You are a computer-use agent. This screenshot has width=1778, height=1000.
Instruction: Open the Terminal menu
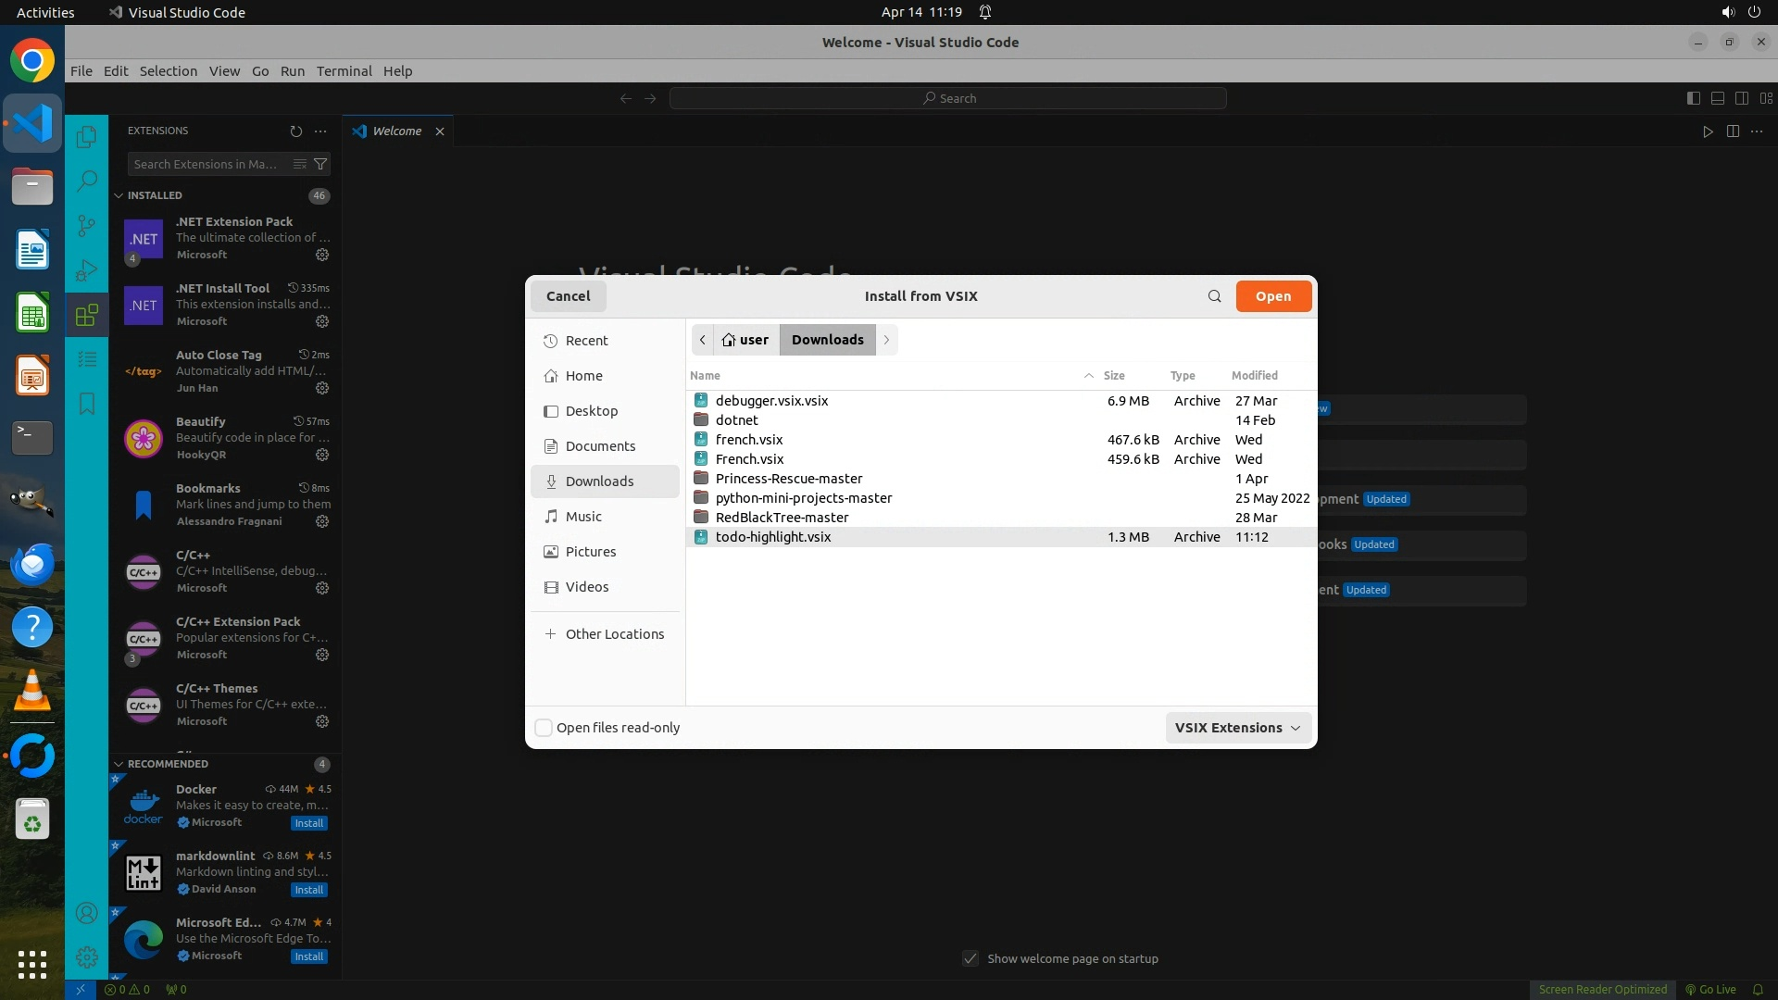[x=344, y=71]
